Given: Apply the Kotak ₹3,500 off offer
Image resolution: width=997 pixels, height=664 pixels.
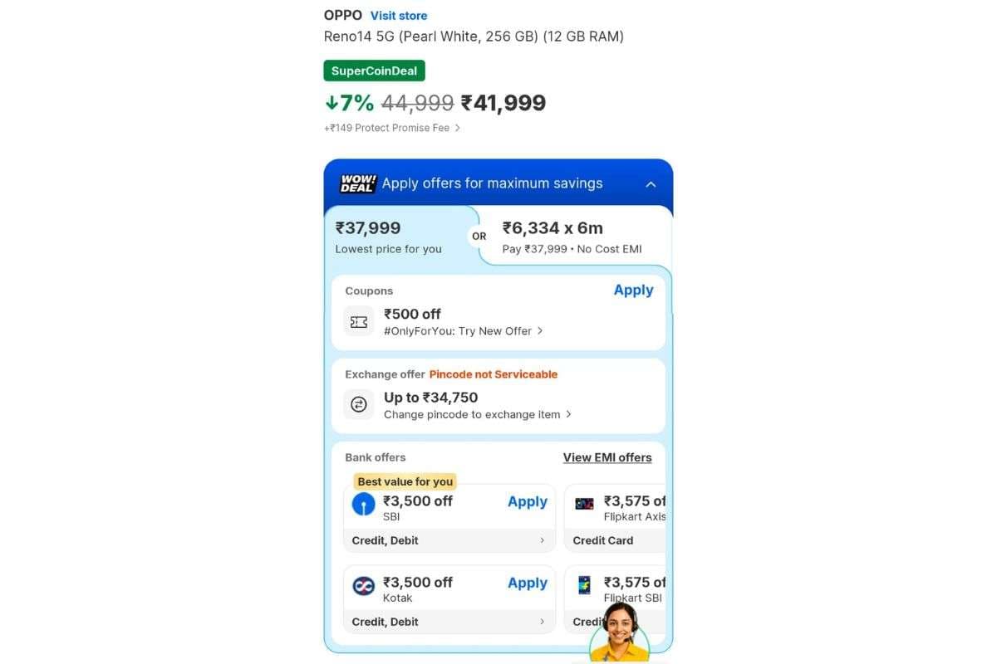Looking at the screenshot, I should pyautogui.click(x=528, y=583).
